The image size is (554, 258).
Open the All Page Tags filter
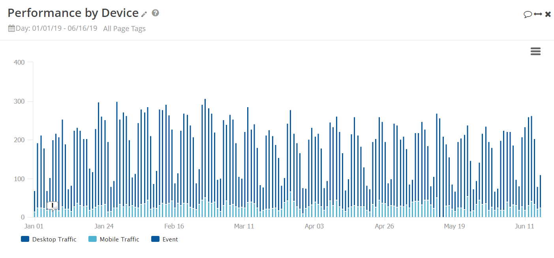(124, 28)
